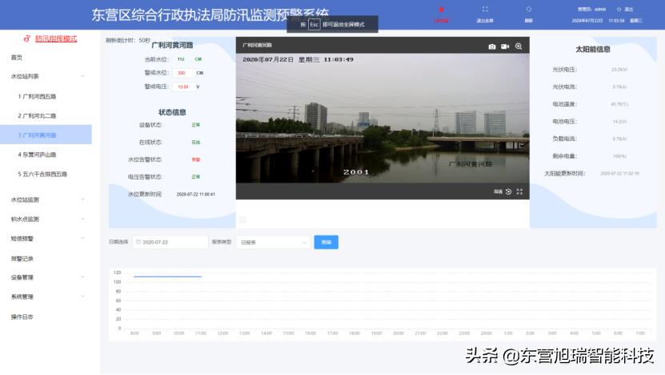Open the 预警记录 menu item
Image resolution: width=665 pixels, height=375 pixels.
tap(22, 258)
